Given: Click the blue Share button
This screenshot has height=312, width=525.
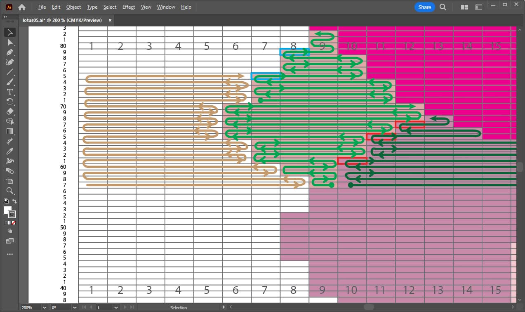Looking at the screenshot, I should [x=424, y=7].
